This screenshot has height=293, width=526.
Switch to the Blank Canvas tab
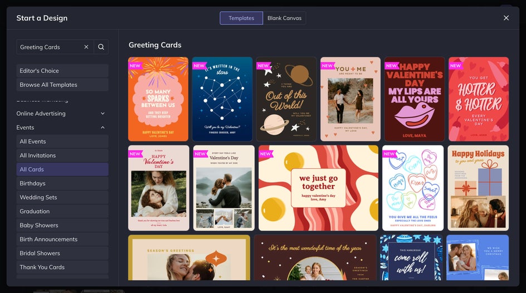click(284, 18)
